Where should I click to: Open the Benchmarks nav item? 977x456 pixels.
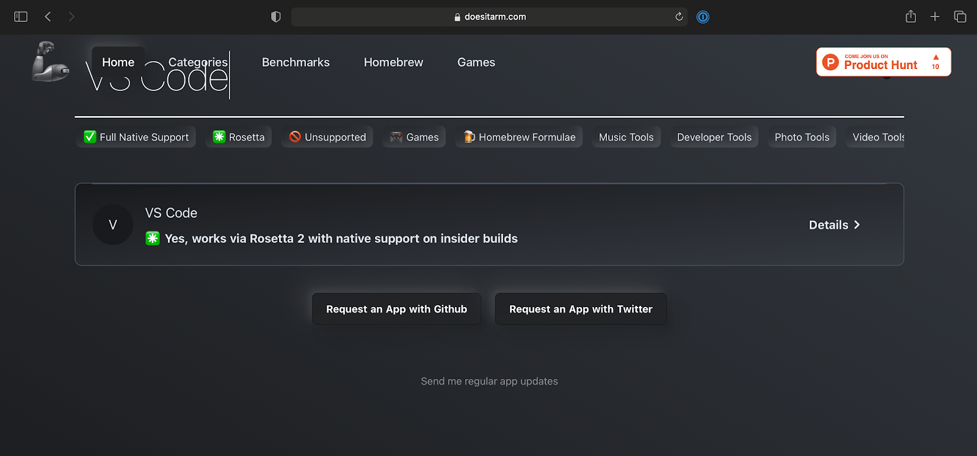click(296, 62)
